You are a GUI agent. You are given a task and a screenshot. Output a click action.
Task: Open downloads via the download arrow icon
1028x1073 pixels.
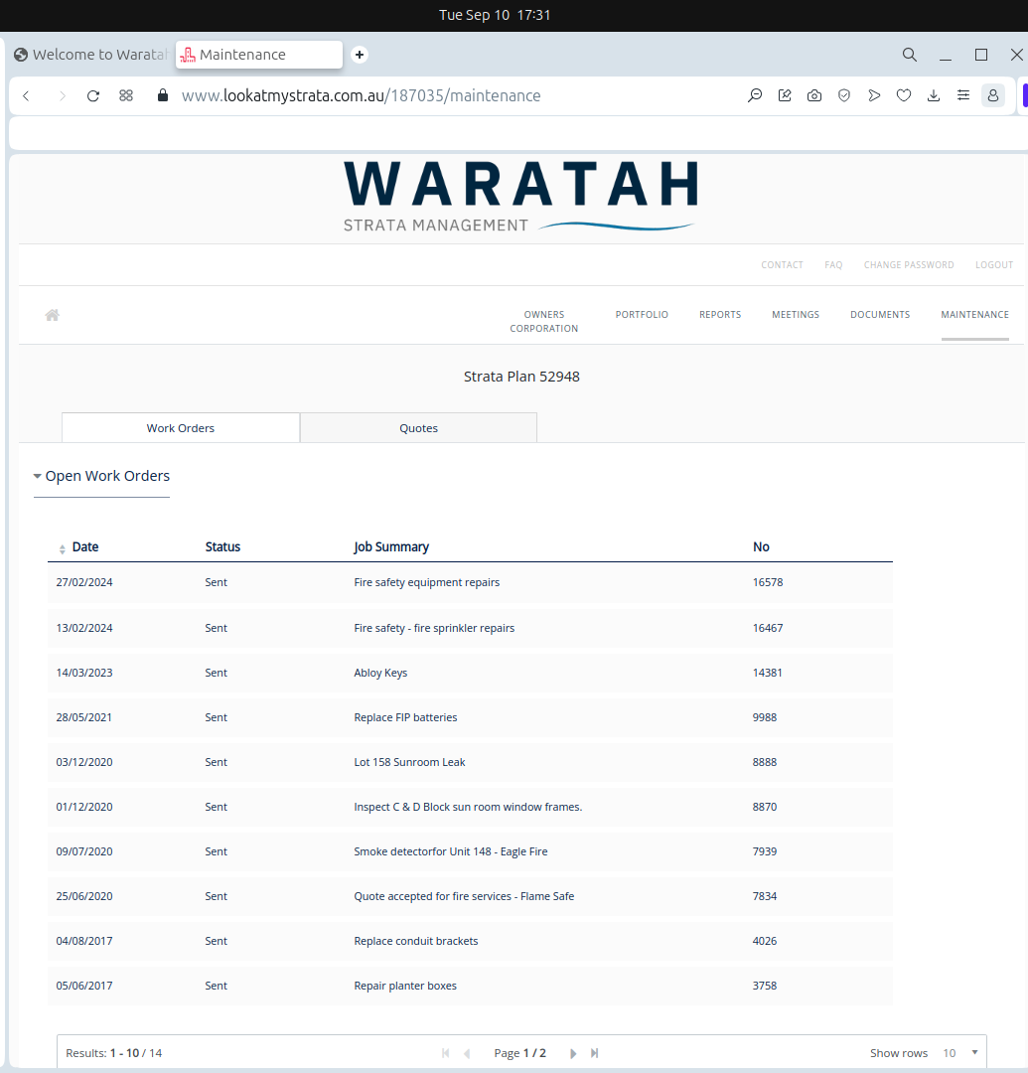(x=934, y=95)
